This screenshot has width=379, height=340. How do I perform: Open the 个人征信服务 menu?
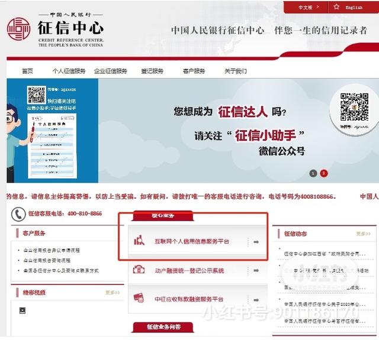69,71
